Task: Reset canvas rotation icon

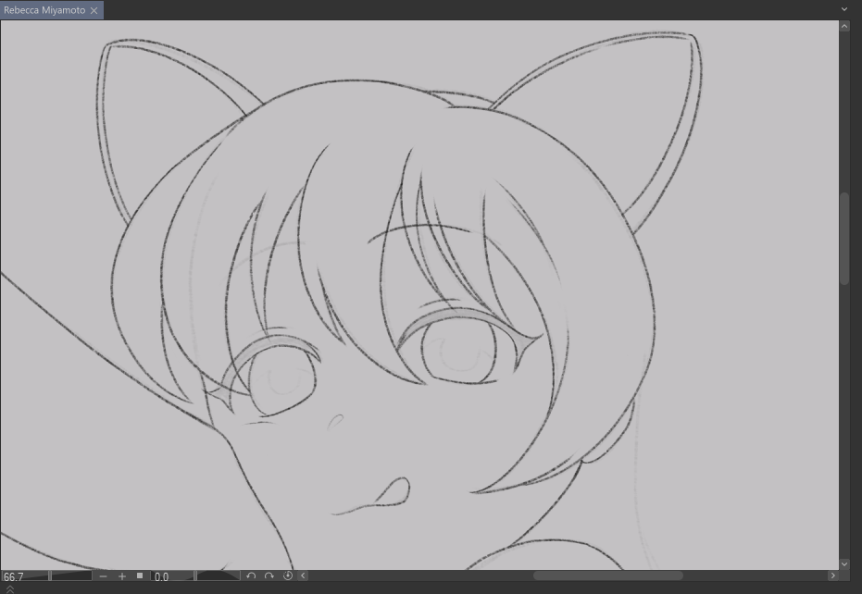Action: (288, 575)
